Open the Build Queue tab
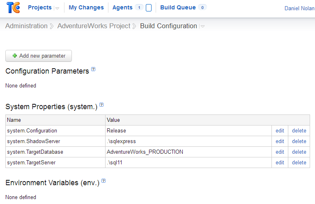This screenshot has height=204, width=315. point(178,8)
